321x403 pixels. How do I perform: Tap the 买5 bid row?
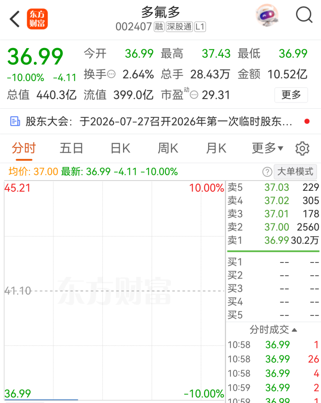coord(273,315)
